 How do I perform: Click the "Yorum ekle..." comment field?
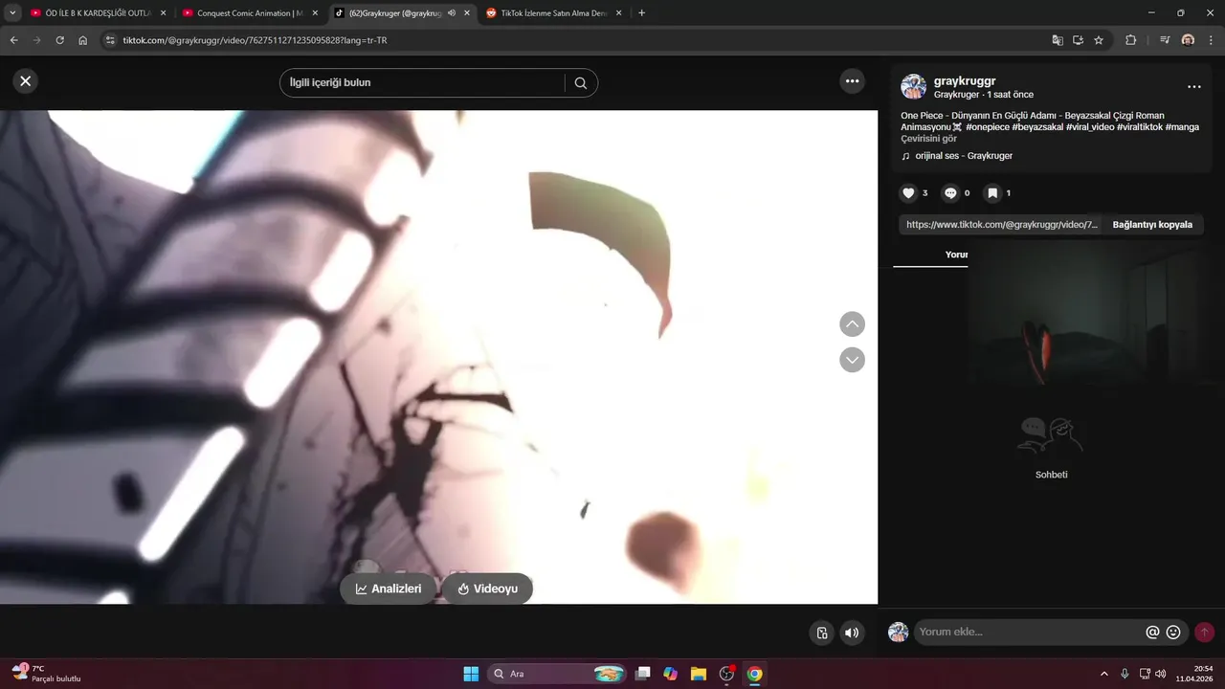(x=1029, y=632)
